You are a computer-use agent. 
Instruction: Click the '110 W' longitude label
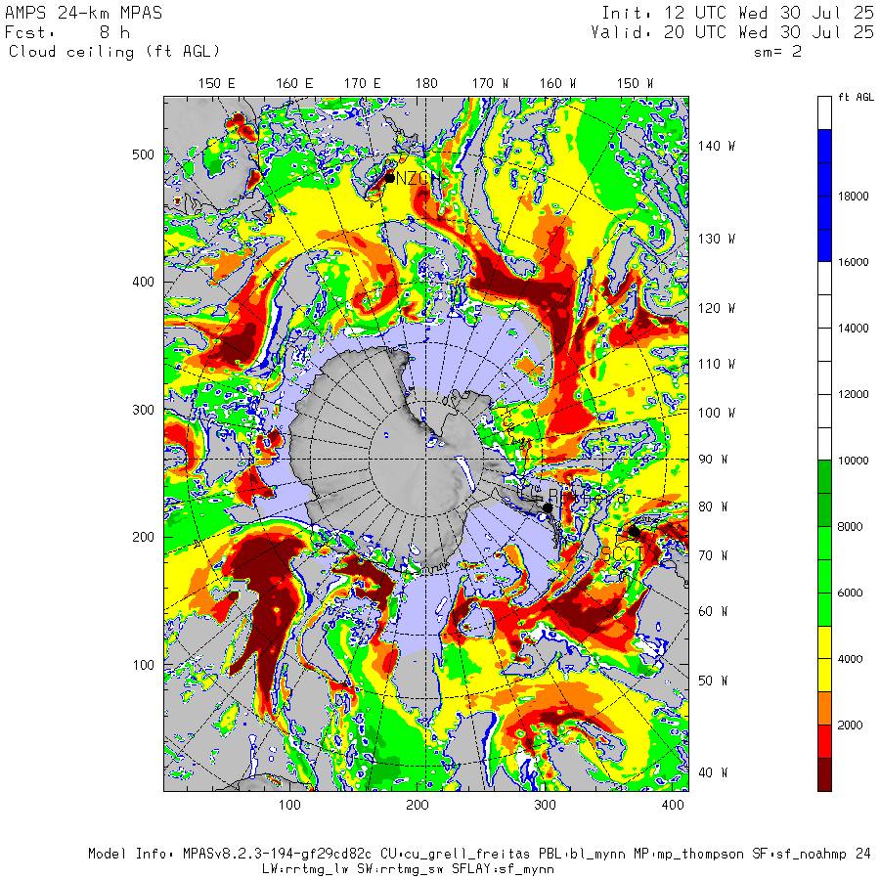coord(716,364)
